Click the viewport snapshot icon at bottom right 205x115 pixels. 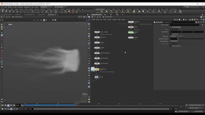pyautogui.click(x=89, y=102)
